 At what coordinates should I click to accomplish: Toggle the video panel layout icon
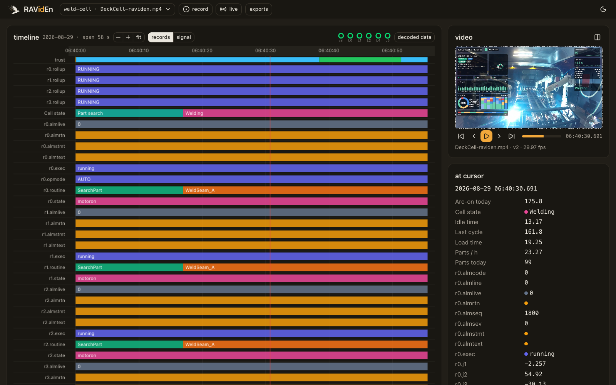(598, 37)
